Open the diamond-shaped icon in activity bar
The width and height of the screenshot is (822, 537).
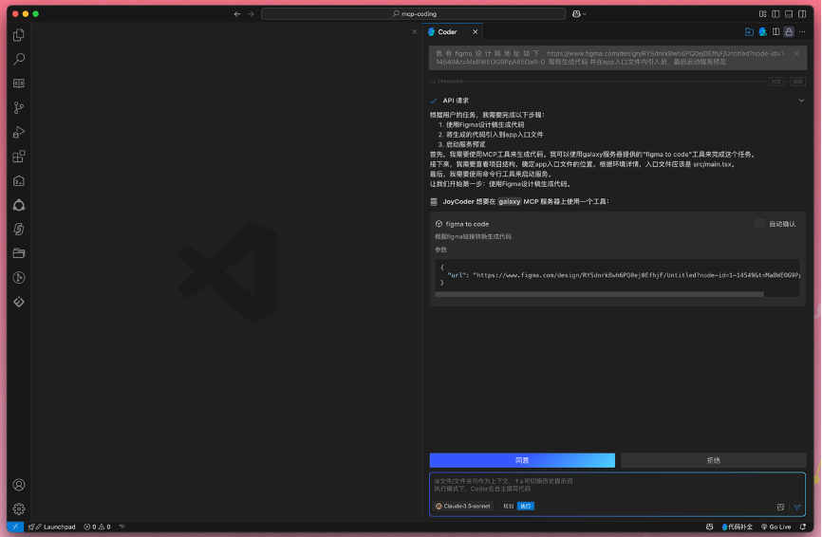click(19, 303)
